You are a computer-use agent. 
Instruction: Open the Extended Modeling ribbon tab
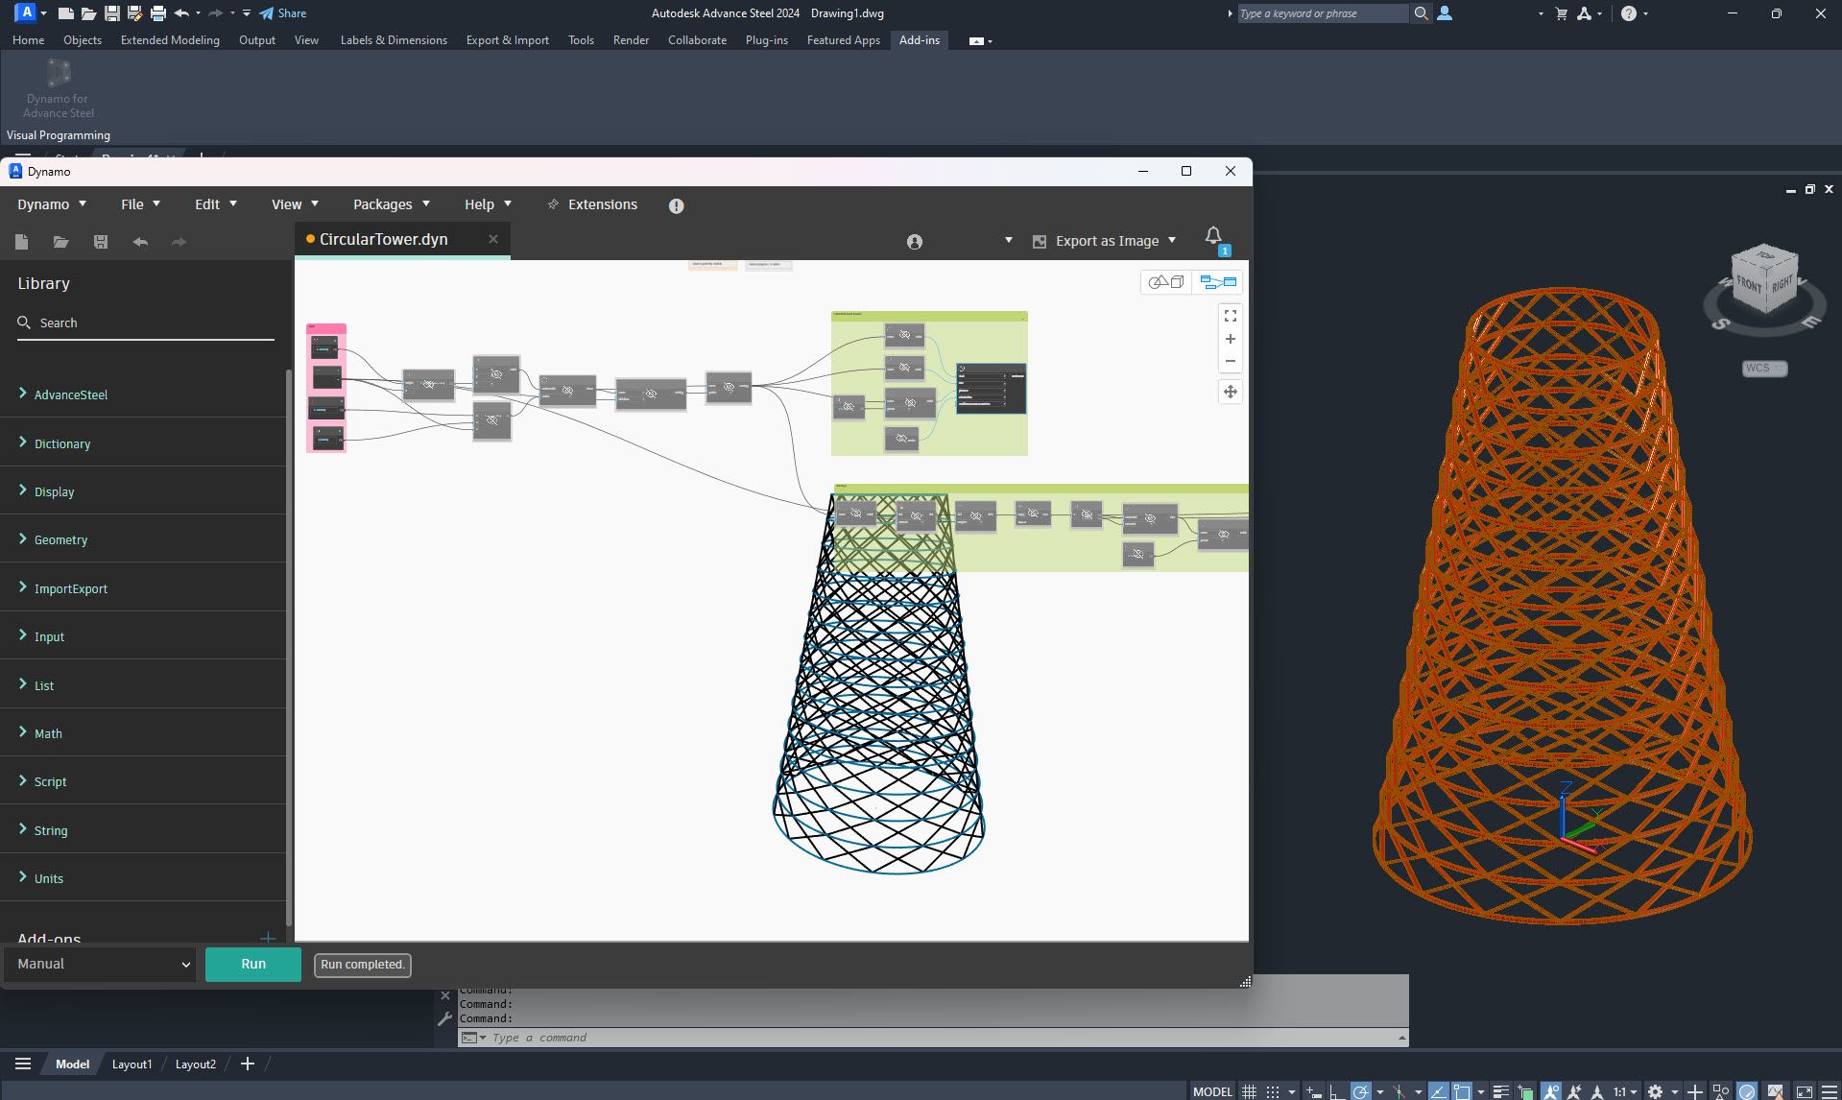tap(170, 40)
